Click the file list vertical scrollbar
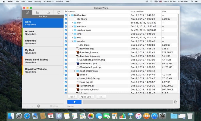The width and height of the screenshot is (201, 121). click(178, 47)
